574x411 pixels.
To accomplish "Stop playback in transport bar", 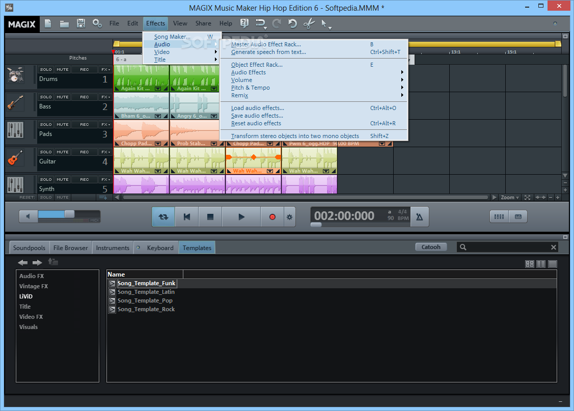I will tap(210, 216).
